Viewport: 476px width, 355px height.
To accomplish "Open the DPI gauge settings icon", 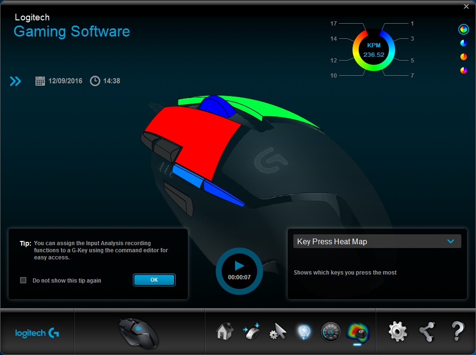I will tap(331, 332).
